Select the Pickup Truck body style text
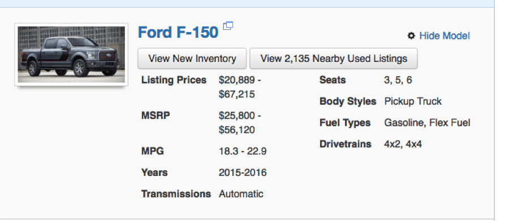 tap(413, 101)
